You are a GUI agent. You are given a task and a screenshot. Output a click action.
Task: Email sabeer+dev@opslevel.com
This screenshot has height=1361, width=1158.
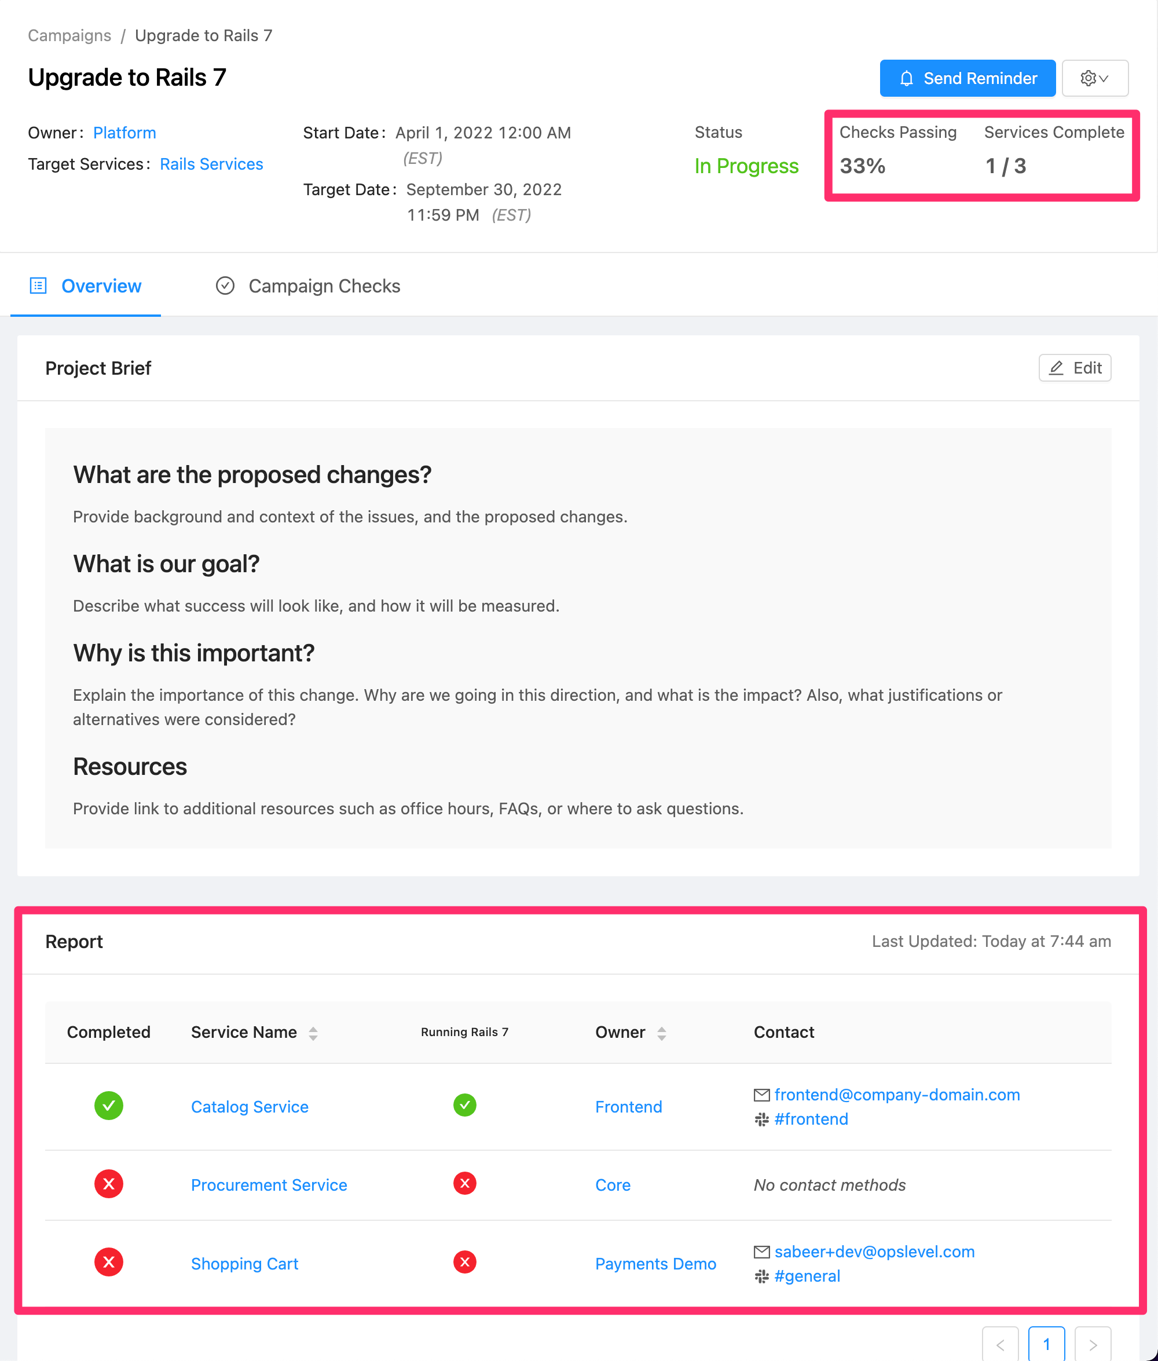(874, 1252)
